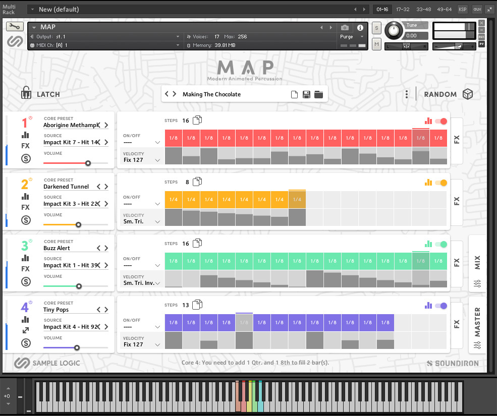This screenshot has height=416, width=497.
Task: Open the three-dot options menu
Action: click(x=407, y=94)
